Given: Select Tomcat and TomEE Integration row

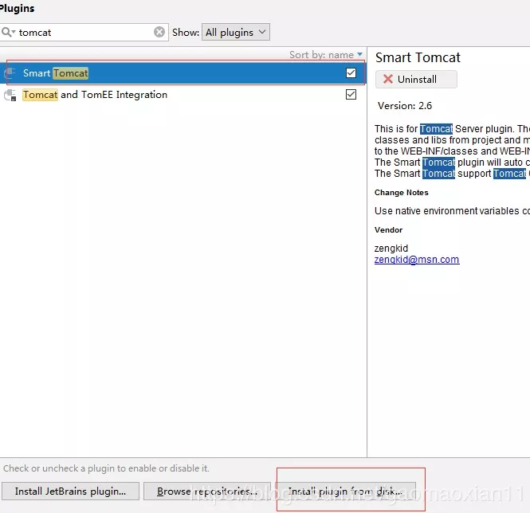Looking at the screenshot, I should [183, 95].
